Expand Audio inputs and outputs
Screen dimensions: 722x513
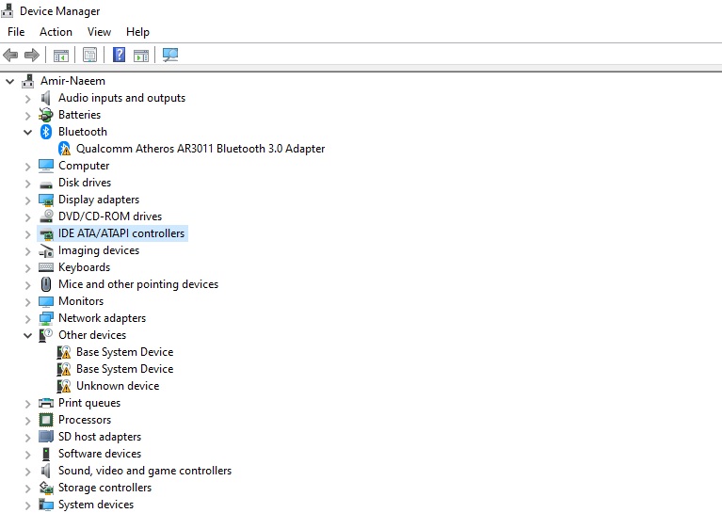(27, 99)
